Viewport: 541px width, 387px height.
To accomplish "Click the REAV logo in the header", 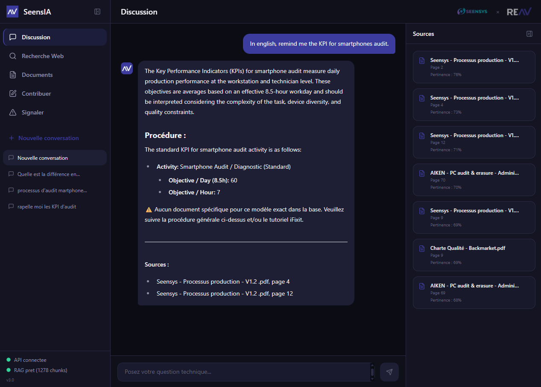I will (519, 12).
